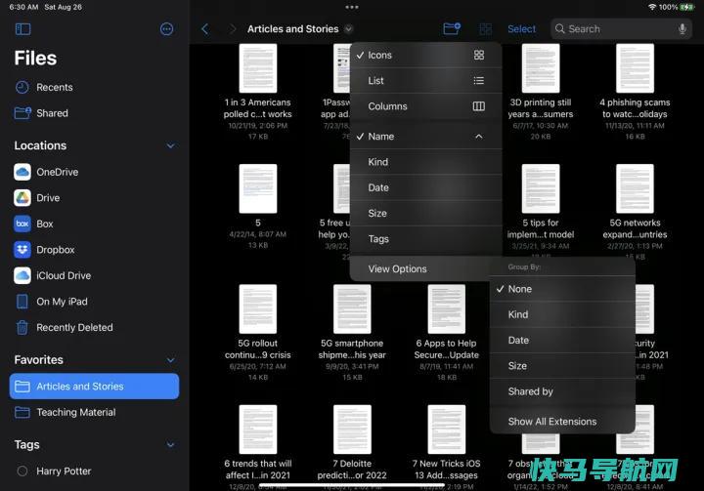Collapse the Tags section chevron
Viewport: 704px width, 491px height.
[x=170, y=445]
